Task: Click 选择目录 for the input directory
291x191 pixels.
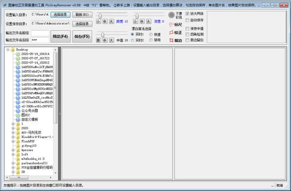Action: (x=60, y=15)
